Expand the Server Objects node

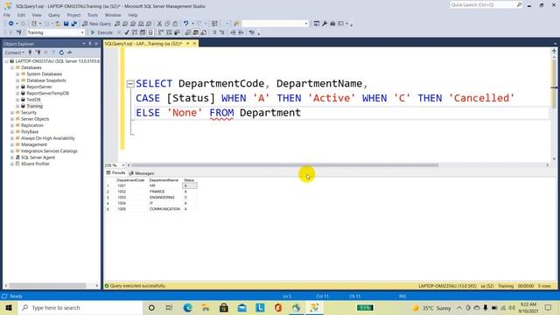tap(11, 119)
